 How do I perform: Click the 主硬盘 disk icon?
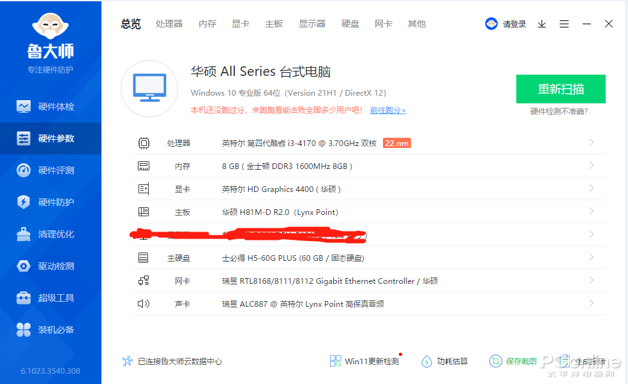pyautogui.click(x=144, y=258)
